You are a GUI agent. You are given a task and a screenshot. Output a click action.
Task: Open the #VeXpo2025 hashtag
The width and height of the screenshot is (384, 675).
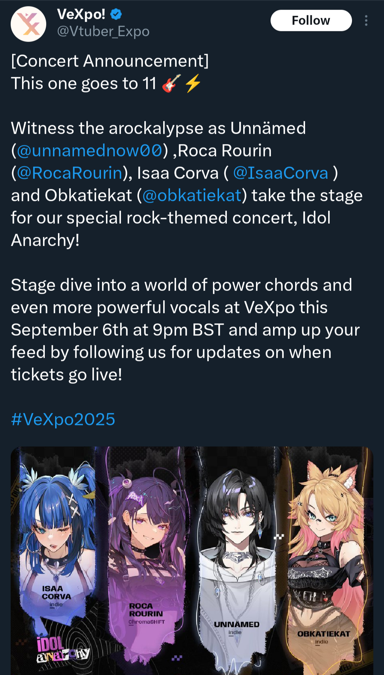(x=63, y=419)
